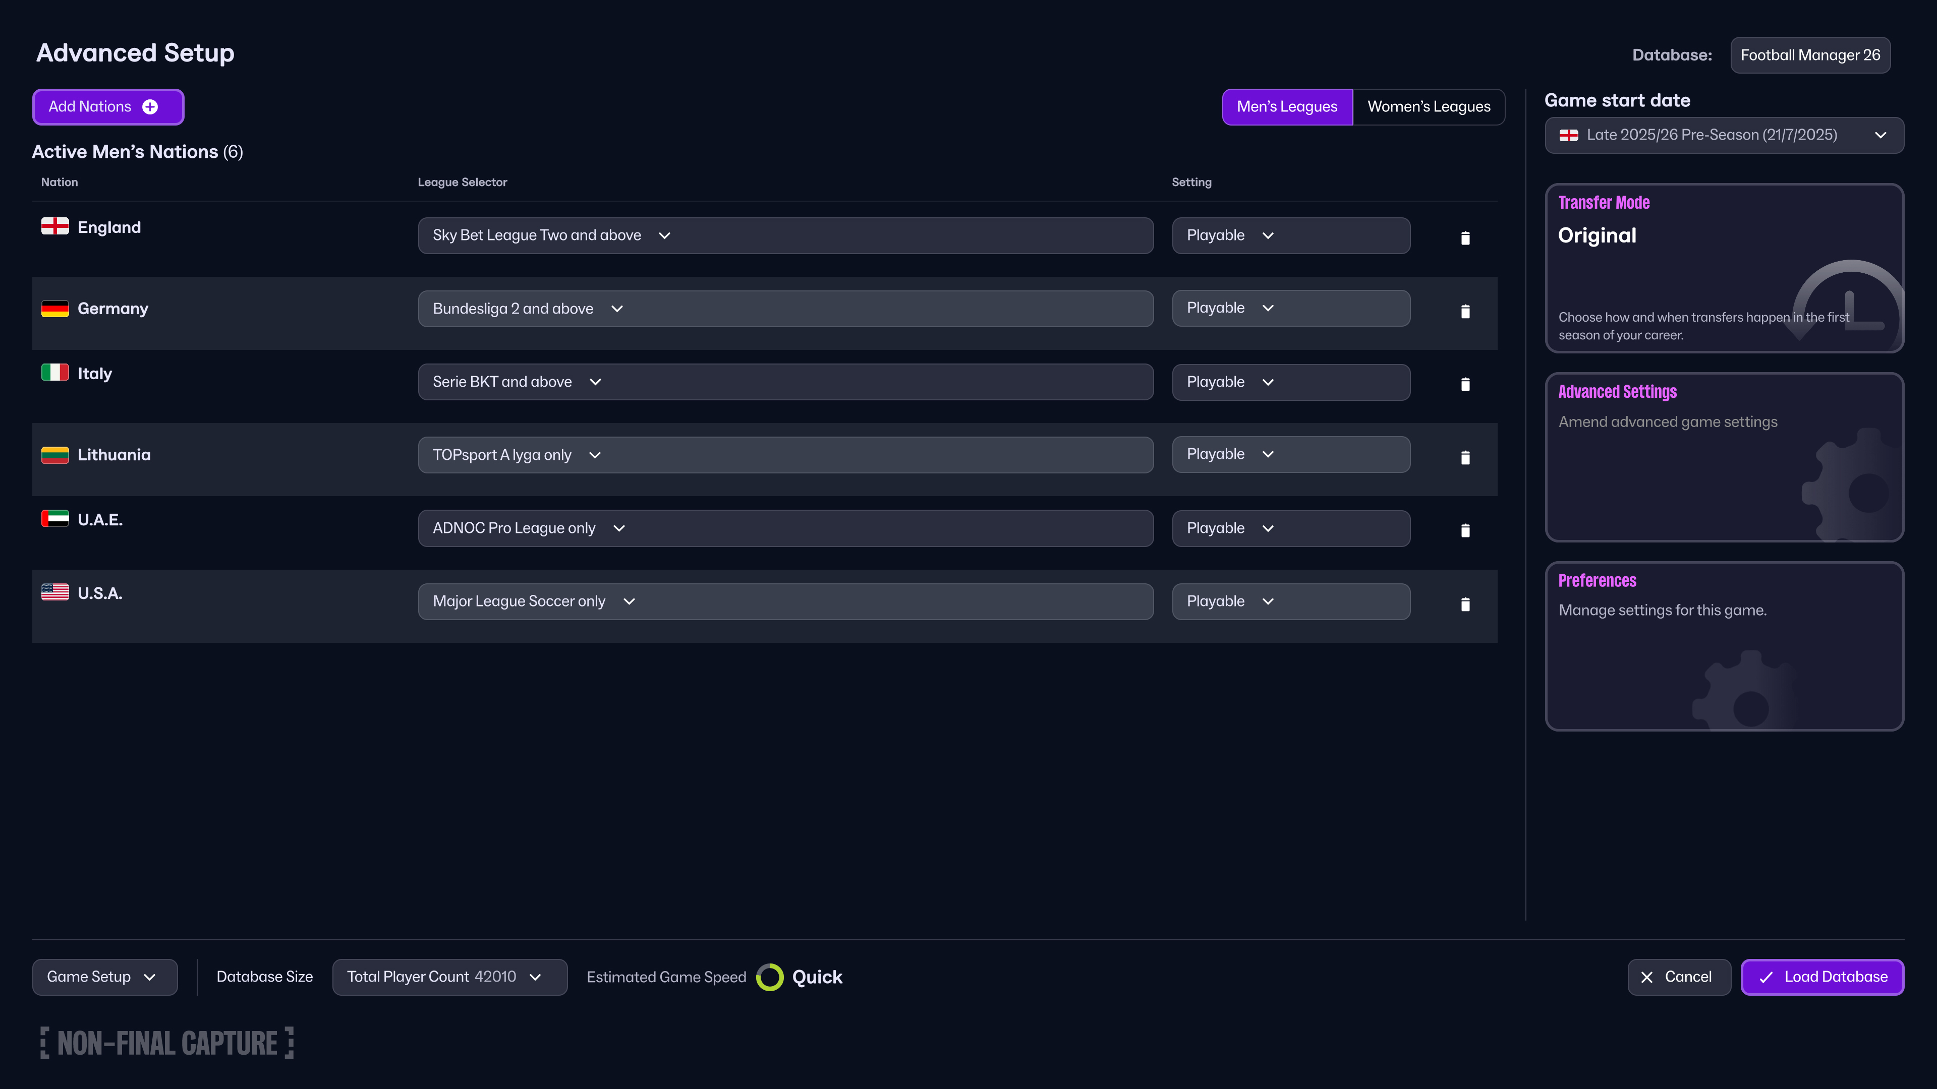Viewport: 1937px width, 1089px height.
Task: Delete England from the active nations
Action: (1465, 238)
